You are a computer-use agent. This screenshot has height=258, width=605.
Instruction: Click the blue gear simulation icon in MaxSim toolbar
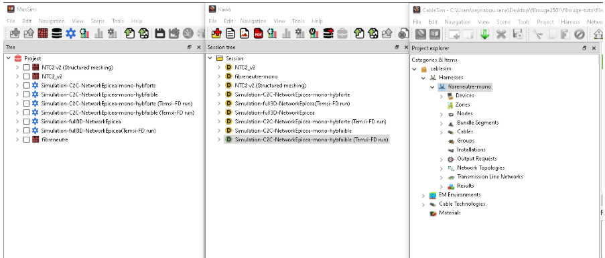[x=70, y=34]
